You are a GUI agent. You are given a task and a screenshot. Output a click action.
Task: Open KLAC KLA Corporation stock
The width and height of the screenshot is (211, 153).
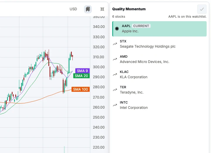click(159, 74)
